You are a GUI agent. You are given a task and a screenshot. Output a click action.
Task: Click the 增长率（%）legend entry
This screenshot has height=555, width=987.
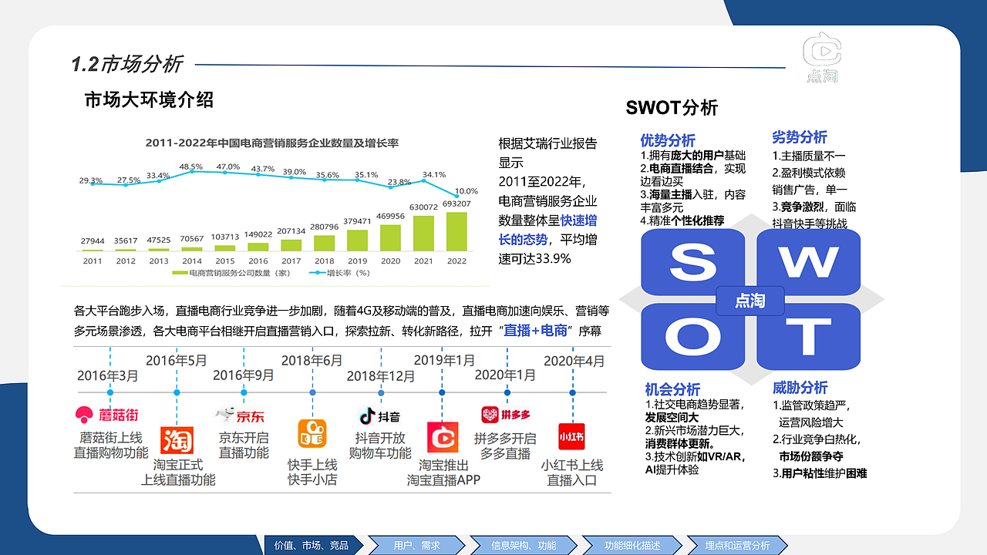tap(339, 273)
